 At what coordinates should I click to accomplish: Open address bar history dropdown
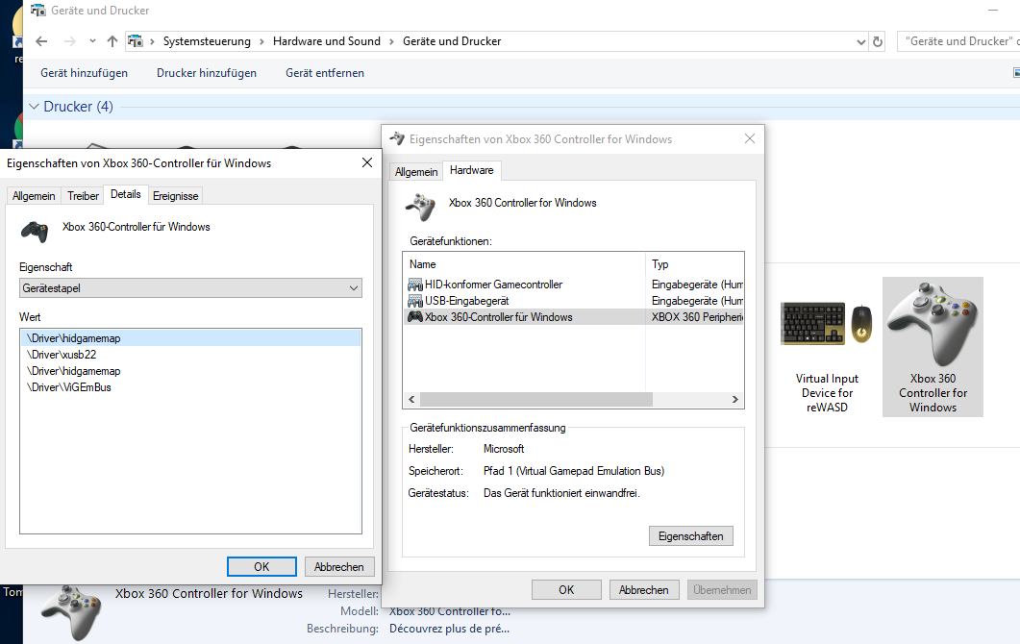coord(860,41)
